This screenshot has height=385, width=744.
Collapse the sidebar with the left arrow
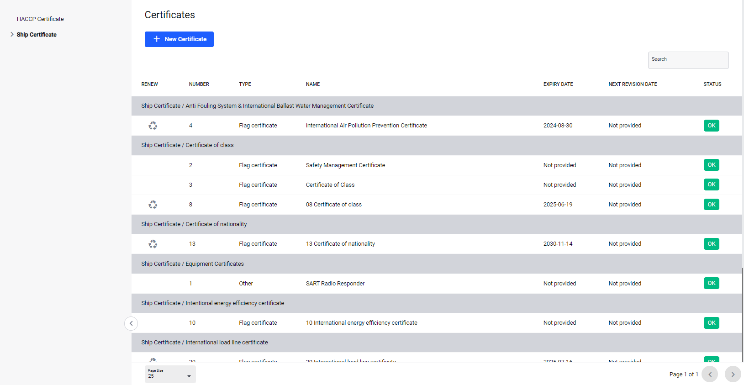[x=131, y=323]
